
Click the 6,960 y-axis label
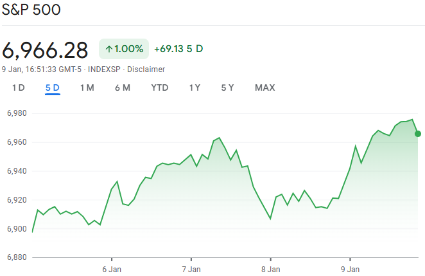click(x=17, y=142)
